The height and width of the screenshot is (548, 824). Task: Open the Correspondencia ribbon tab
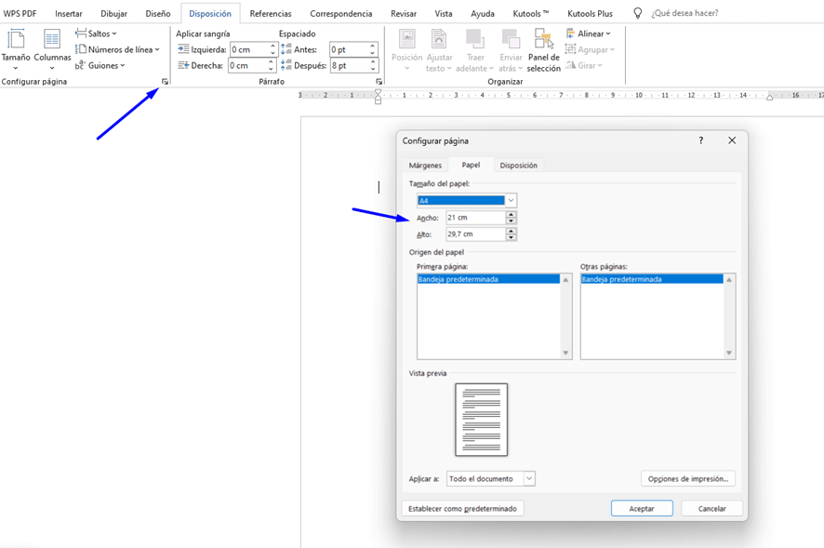(341, 13)
